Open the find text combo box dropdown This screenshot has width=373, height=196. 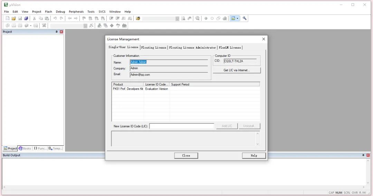tap(177, 19)
